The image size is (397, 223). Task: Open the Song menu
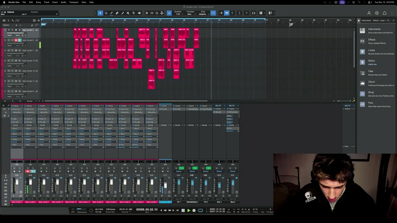(38, 2)
